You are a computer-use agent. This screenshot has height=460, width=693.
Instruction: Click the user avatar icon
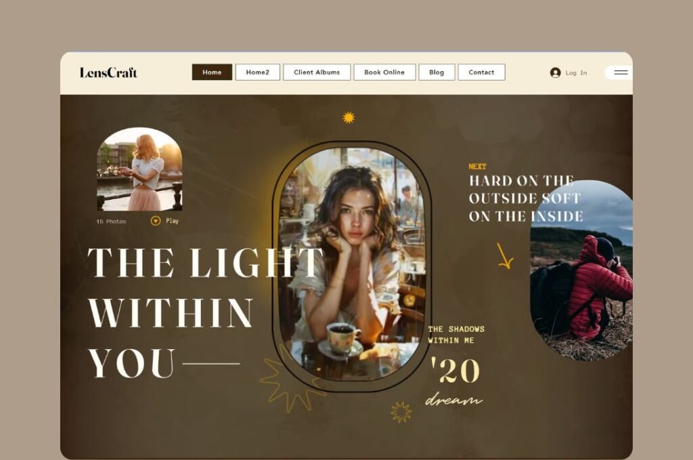pyautogui.click(x=555, y=72)
